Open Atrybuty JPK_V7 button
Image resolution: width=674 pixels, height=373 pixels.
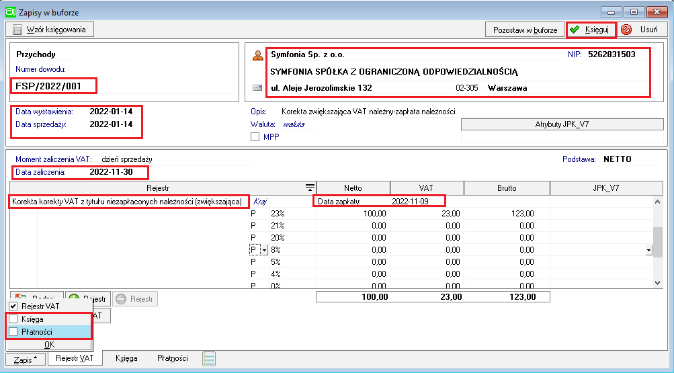[x=562, y=124]
